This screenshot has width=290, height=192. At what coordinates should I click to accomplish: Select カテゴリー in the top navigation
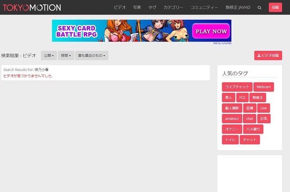173,7
